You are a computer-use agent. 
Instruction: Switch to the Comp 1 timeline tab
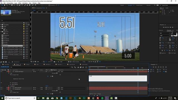click(x=28, y=64)
